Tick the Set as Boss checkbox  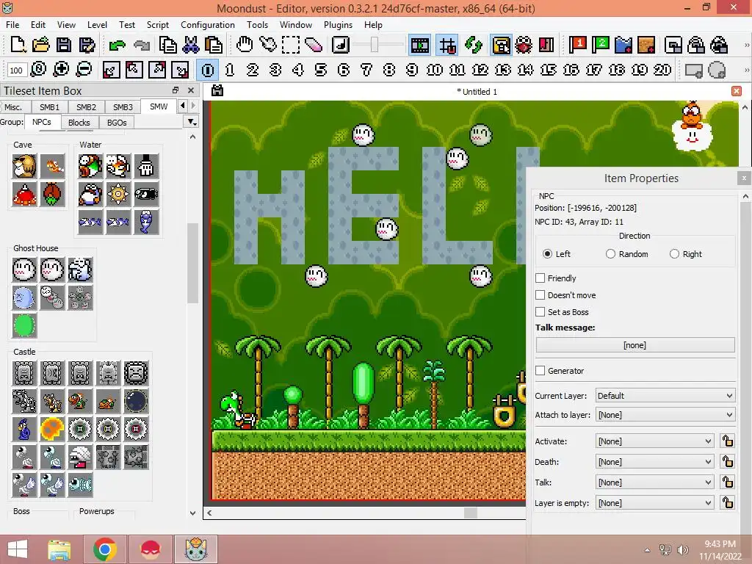pyautogui.click(x=540, y=311)
